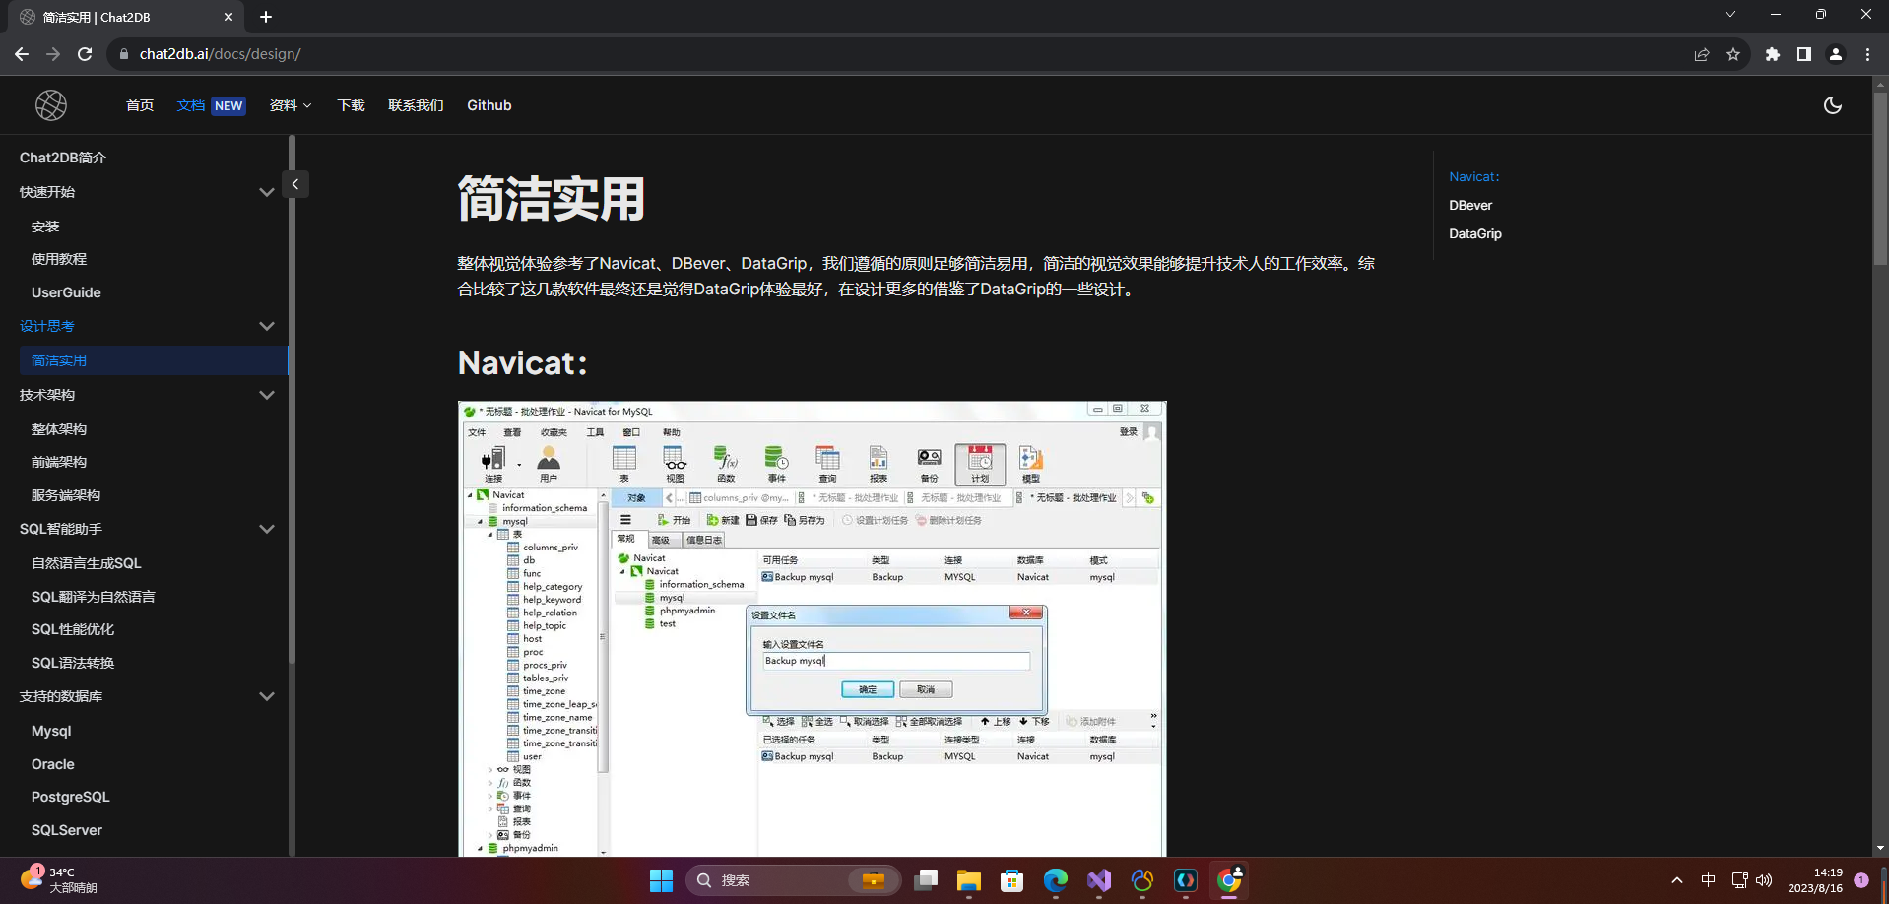Viewport: 1889px width, 904px height.
Task: Switch to Visual Studio on the taskbar
Action: [1099, 880]
